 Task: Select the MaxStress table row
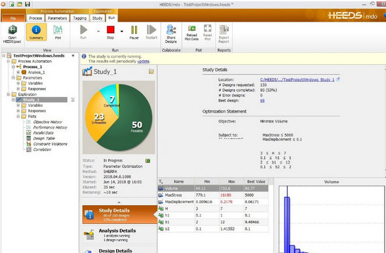click(213, 195)
